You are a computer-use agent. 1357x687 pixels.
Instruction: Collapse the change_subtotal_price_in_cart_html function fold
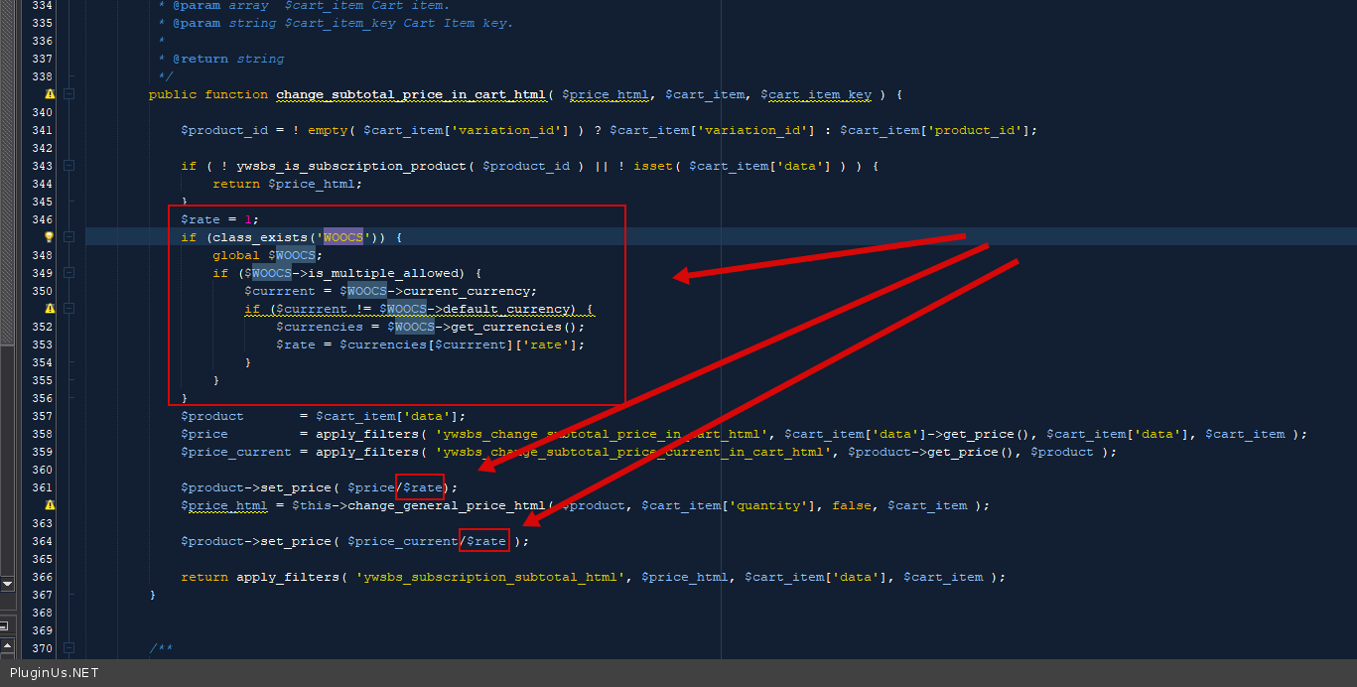point(69,94)
